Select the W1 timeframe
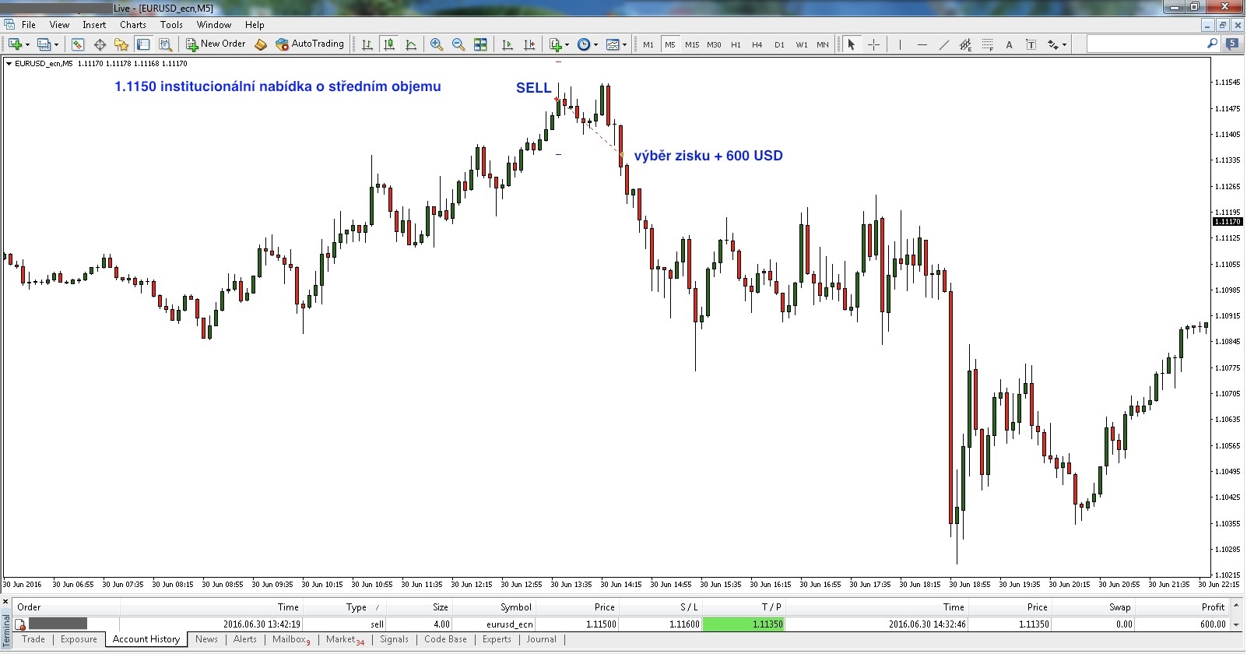 pyautogui.click(x=801, y=44)
